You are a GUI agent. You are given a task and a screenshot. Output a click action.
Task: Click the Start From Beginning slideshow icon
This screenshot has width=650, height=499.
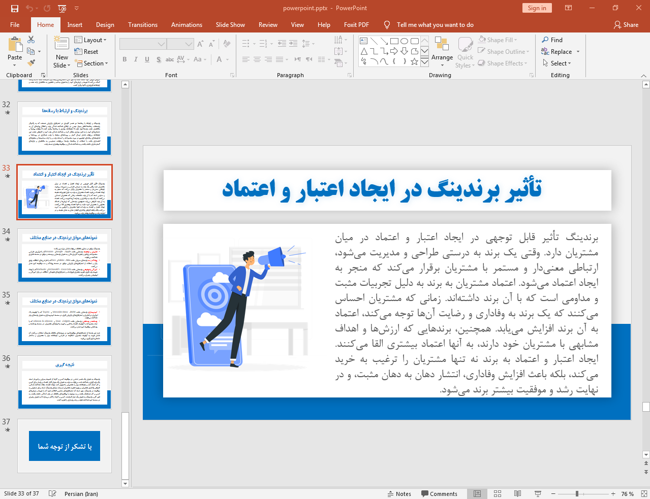point(62,8)
